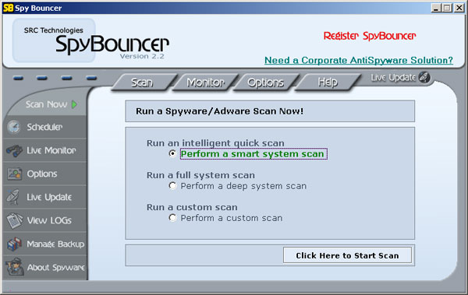The image size is (468, 295).
Task: Click the Manage Backup books icon
Action: click(x=14, y=244)
